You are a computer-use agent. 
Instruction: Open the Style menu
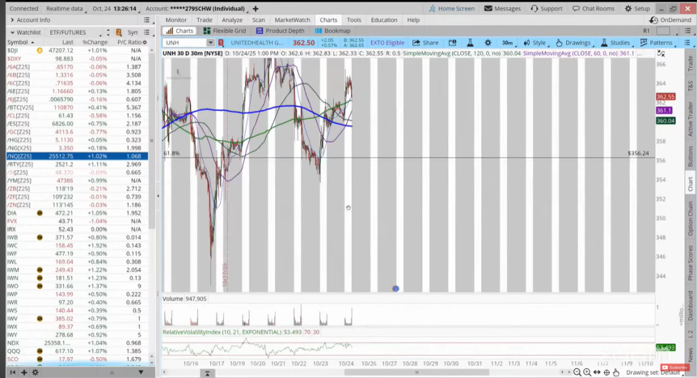click(x=535, y=43)
